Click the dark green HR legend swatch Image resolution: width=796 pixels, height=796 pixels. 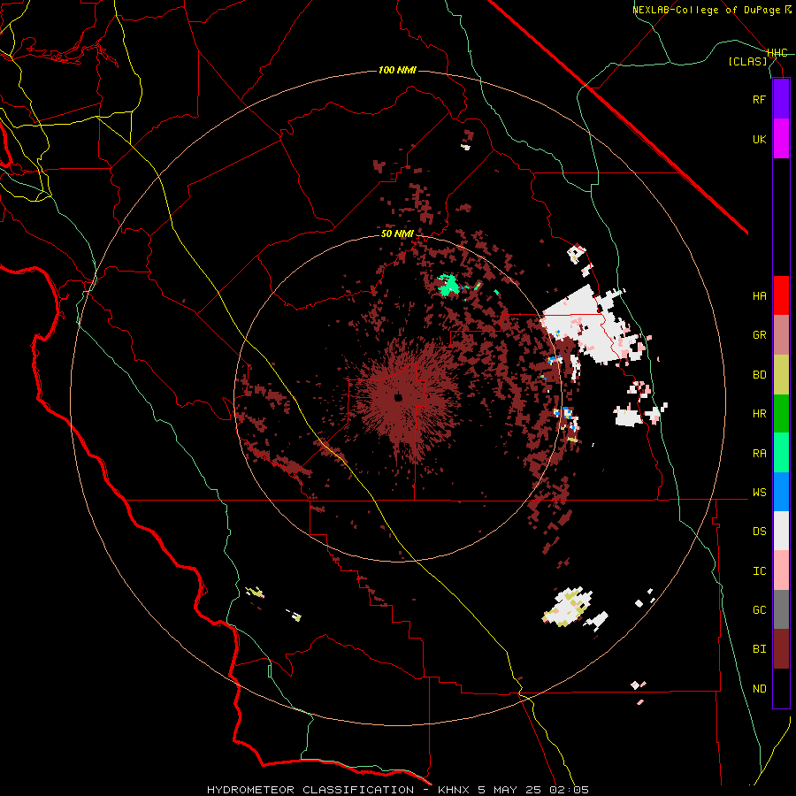(781, 414)
